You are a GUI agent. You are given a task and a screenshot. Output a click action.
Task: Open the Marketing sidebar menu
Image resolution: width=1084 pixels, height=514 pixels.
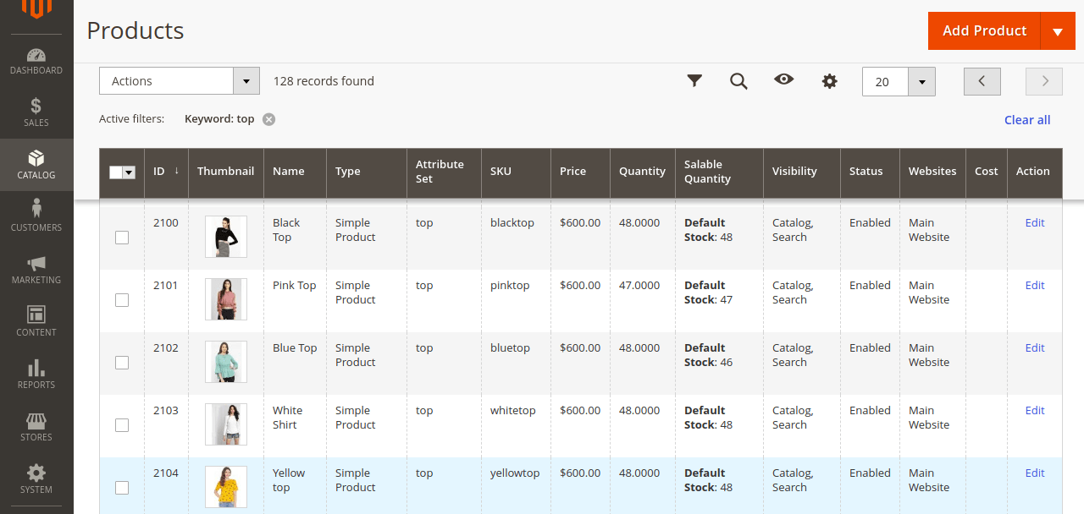click(x=36, y=269)
